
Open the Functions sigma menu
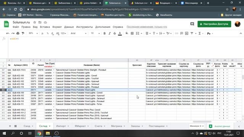point(200,33)
